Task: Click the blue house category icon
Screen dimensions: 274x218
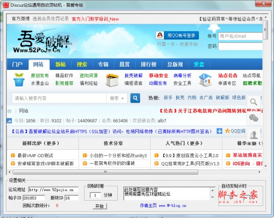Action: [x=205, y=80]
